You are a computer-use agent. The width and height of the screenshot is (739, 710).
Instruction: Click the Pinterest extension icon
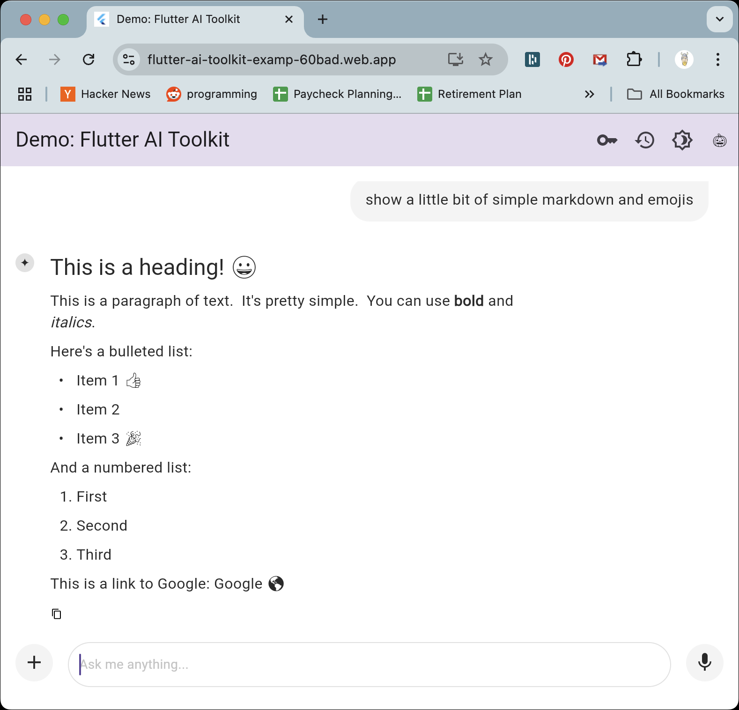click(x=566, y=59)
